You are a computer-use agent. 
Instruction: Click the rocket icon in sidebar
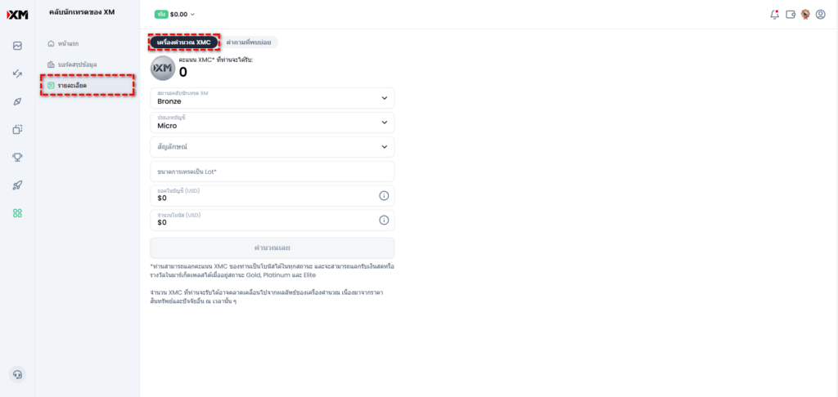point(17,185)
